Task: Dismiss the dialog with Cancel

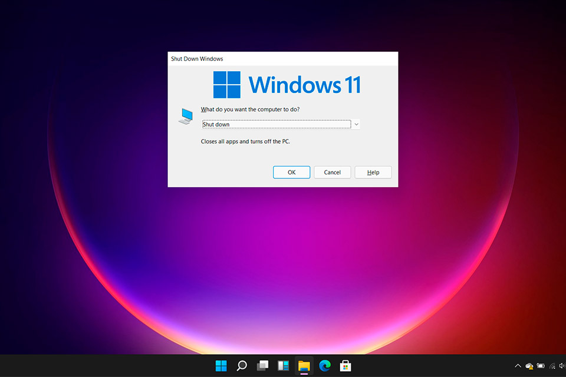Action: (332, 173)
